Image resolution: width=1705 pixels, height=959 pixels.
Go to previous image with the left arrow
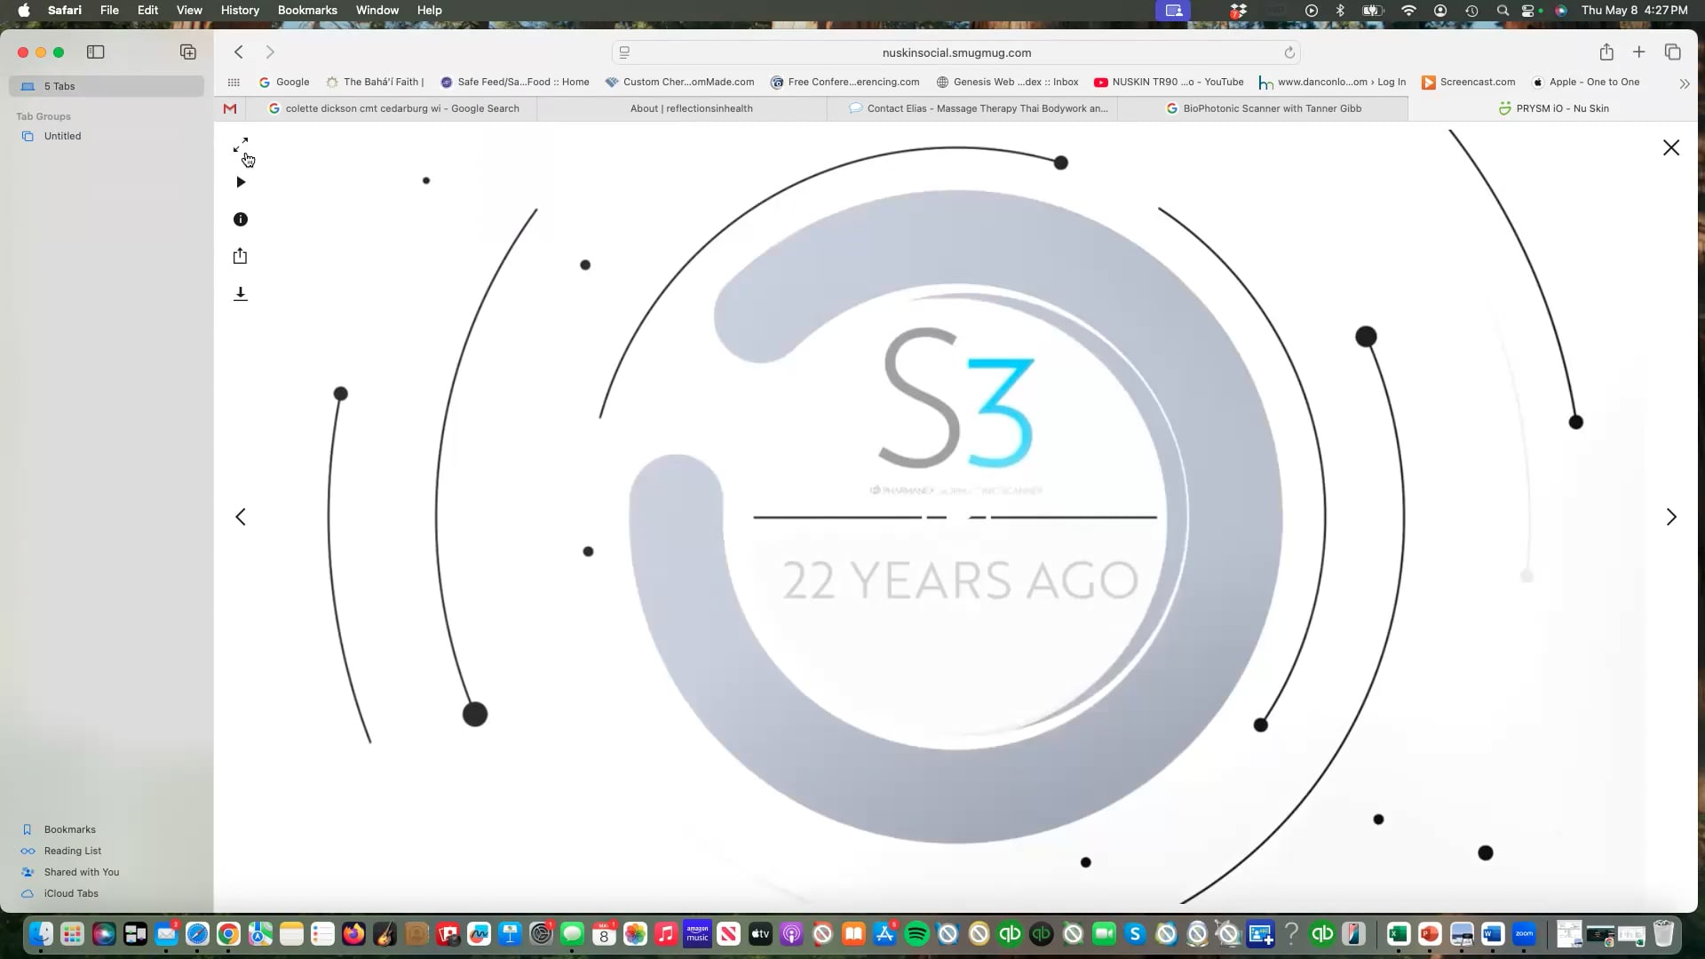pyautogui.click(x=241, y=517)
